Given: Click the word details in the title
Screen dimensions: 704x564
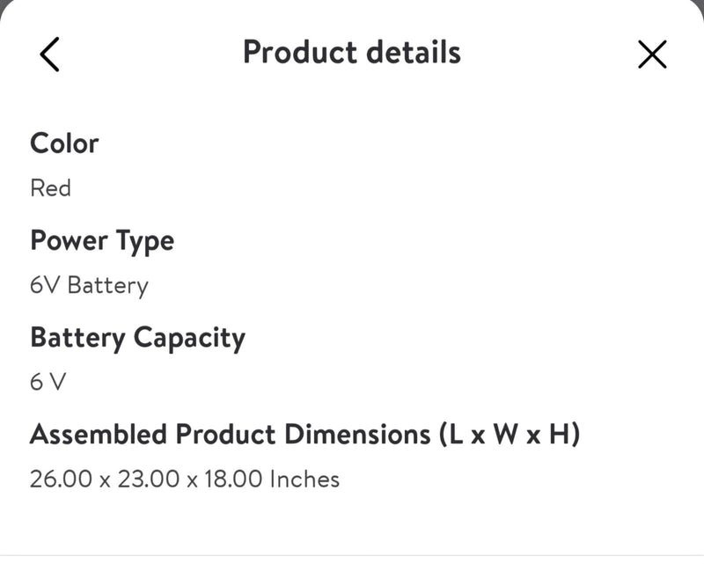Looking at the screenshot, I should 410,52.
